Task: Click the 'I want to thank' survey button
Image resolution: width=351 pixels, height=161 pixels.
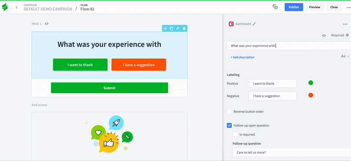Action: pyautogui.click(x=80, y=65)
